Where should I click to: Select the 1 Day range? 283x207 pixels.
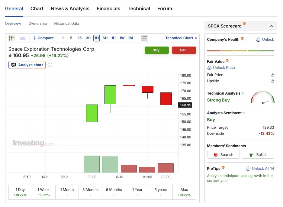point(20,192)
